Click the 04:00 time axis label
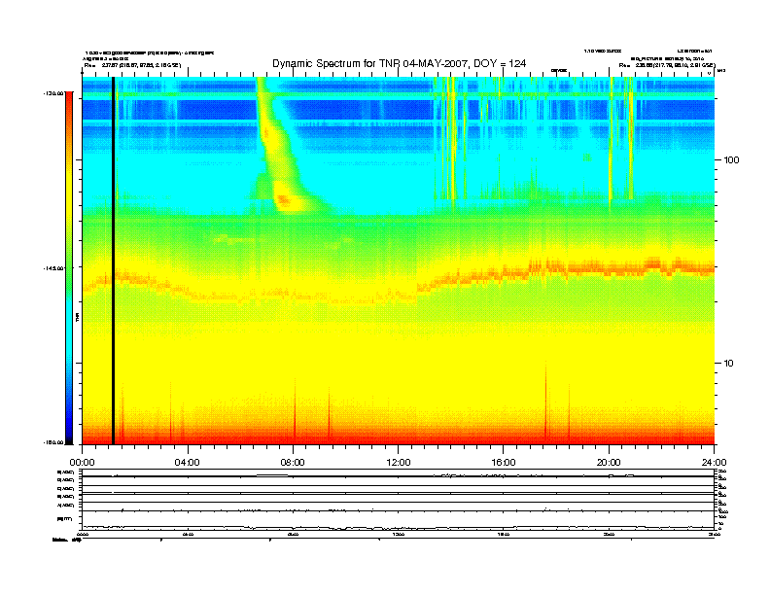The image size is (770, 595). (x=187, y=463)
